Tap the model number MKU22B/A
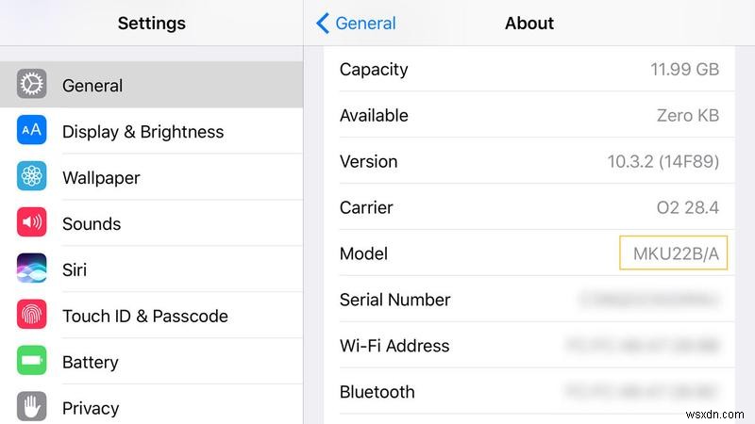The height and width of the screenshot is (424, 755). (x=673, y=253)
